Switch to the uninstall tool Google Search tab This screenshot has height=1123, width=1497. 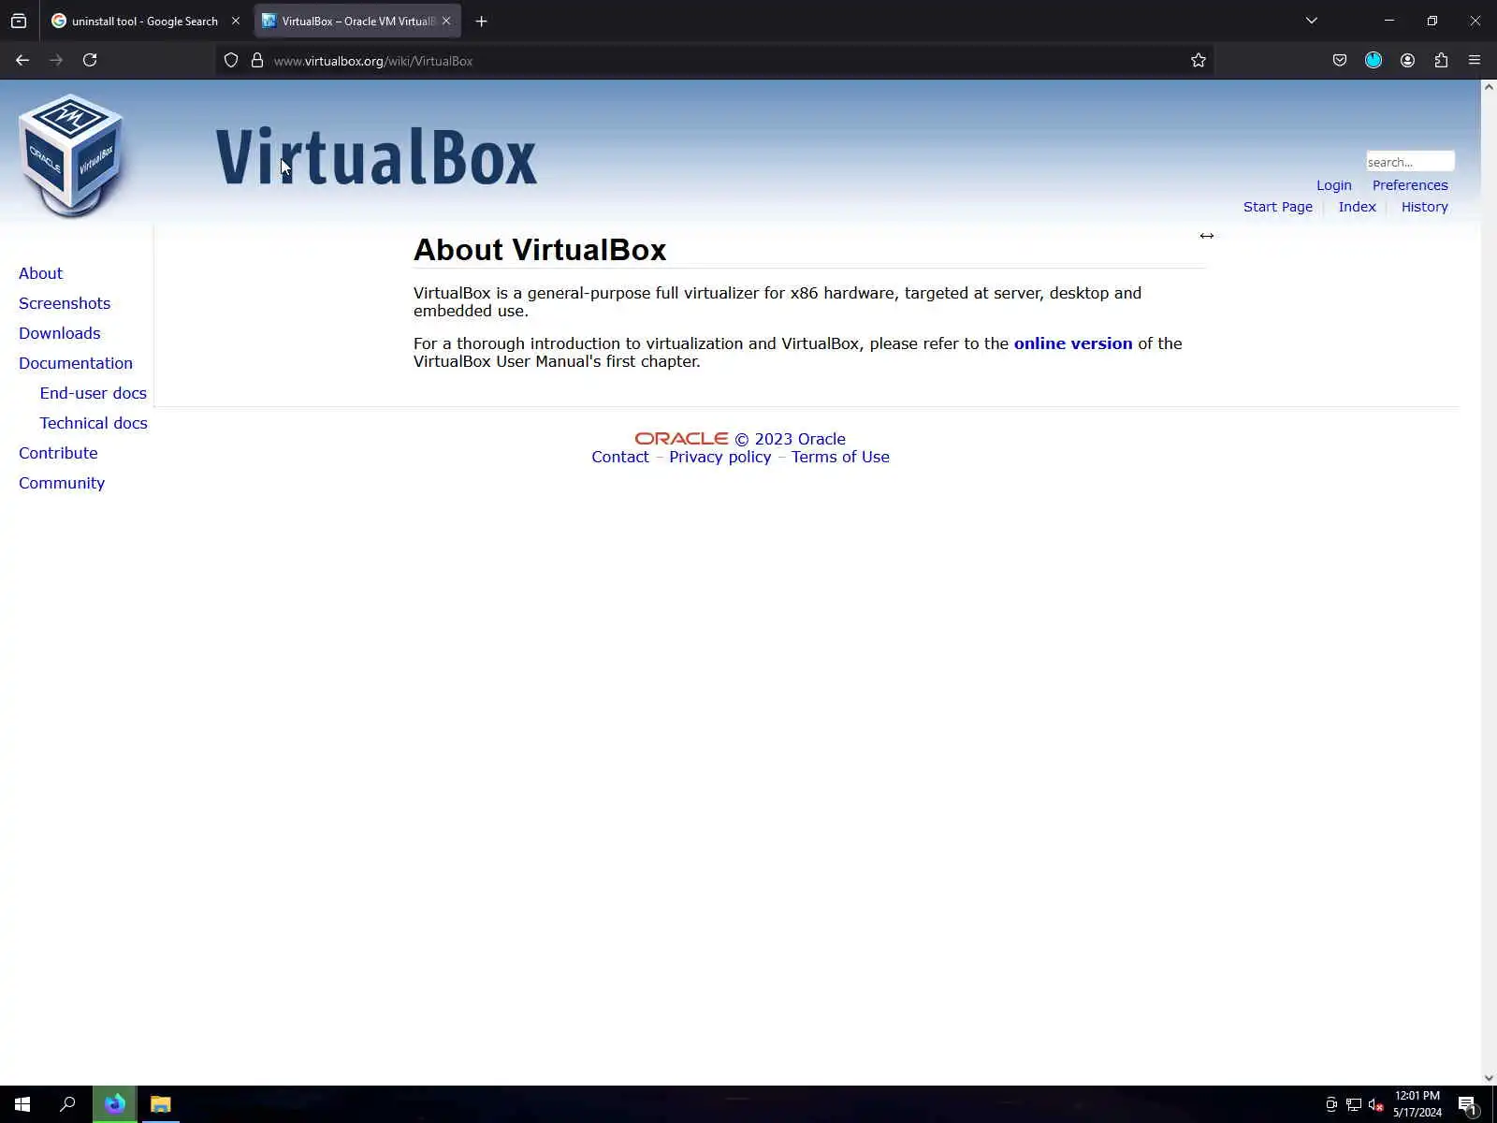coord(145,21)
